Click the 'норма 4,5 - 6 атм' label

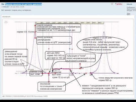(25, 32)
